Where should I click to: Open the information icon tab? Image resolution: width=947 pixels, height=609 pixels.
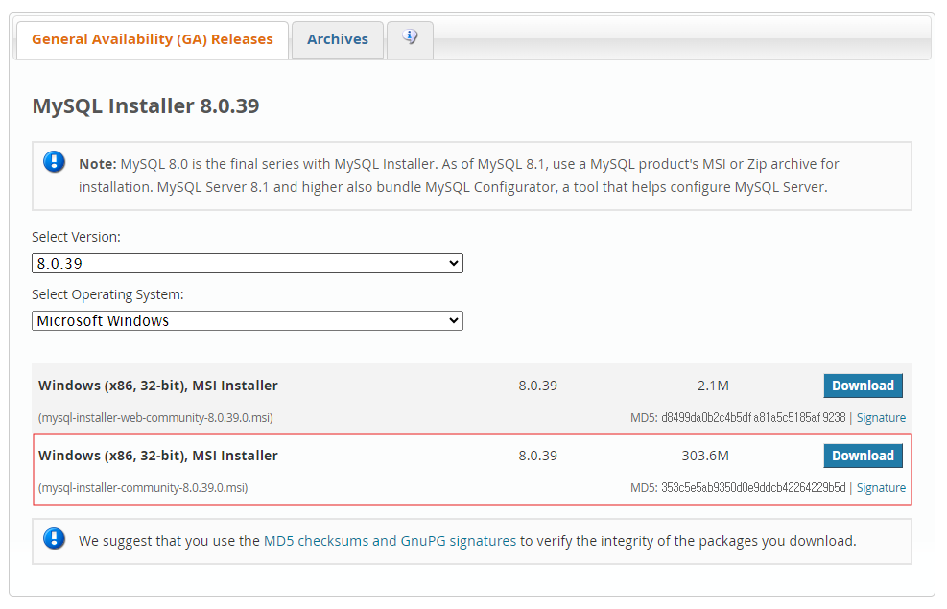pyautogui.click(x=410, y=40)
